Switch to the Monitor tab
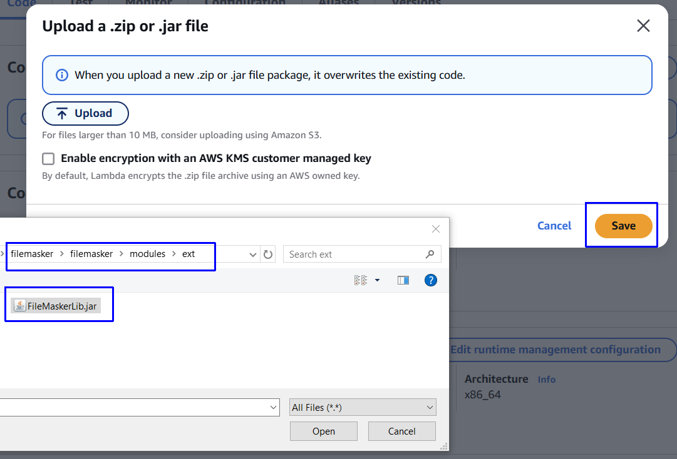The image size is (677, 459). click(x=148, y=2)
